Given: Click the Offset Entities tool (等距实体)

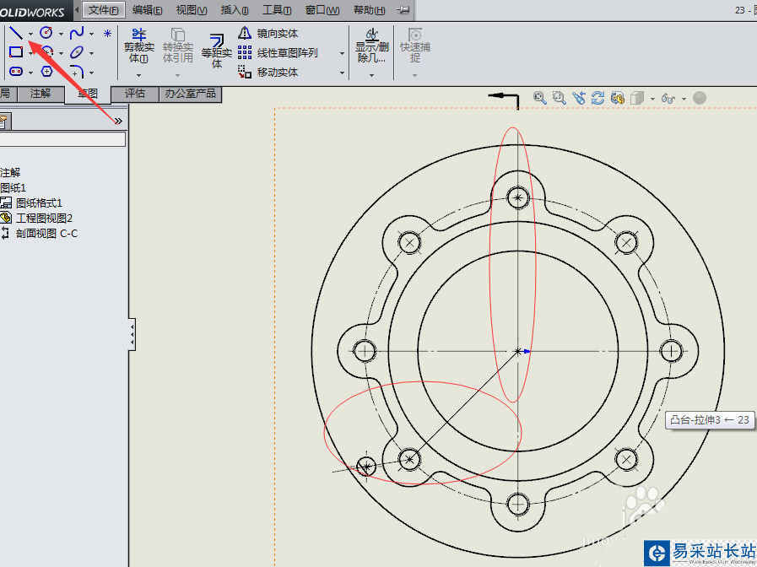Looking at the screenshot, I should click(x=216, y=51).
